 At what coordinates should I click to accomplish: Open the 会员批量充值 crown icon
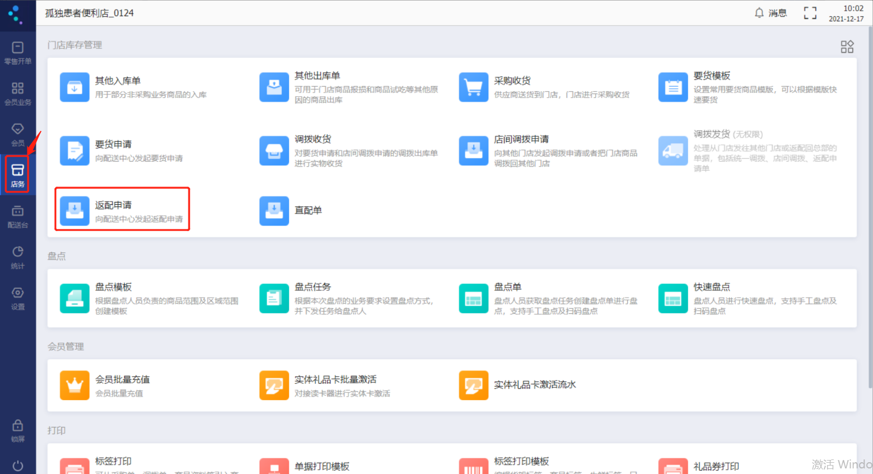(x=74, y=386)
